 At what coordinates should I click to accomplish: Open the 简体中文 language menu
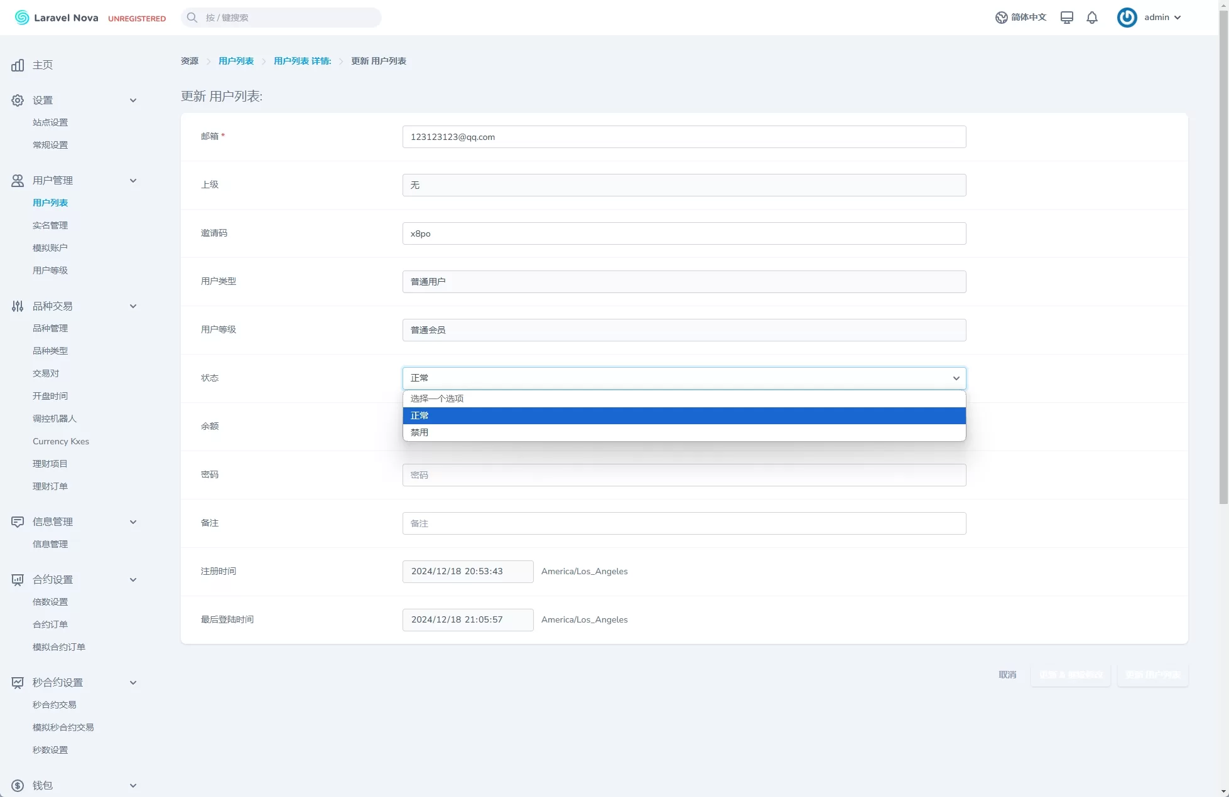[1021, 18]
